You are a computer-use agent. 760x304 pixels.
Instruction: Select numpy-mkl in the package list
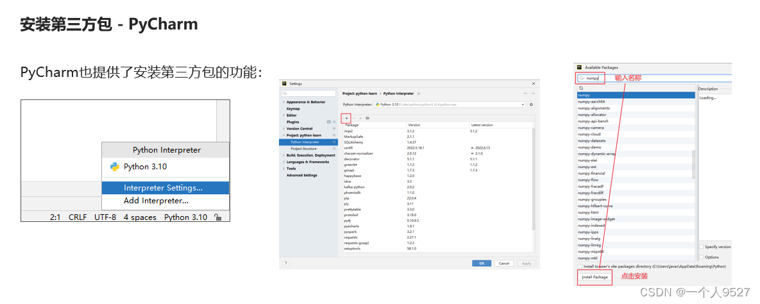pos(636,258)
